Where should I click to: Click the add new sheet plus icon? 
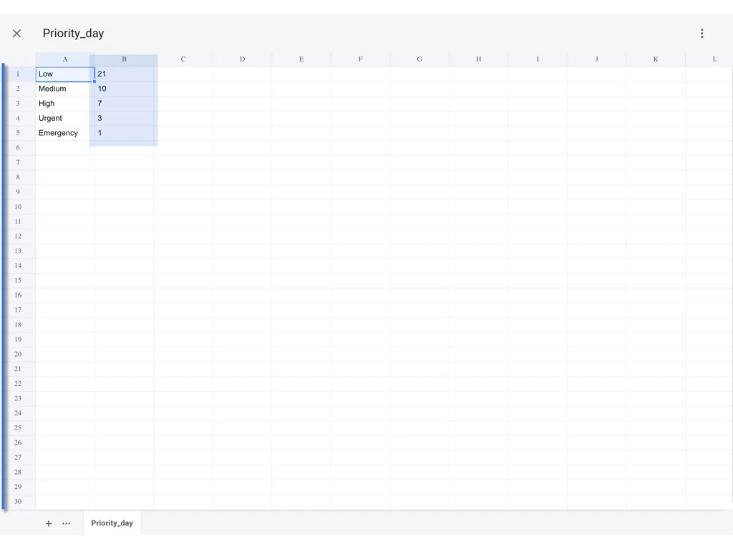[49, 523]
